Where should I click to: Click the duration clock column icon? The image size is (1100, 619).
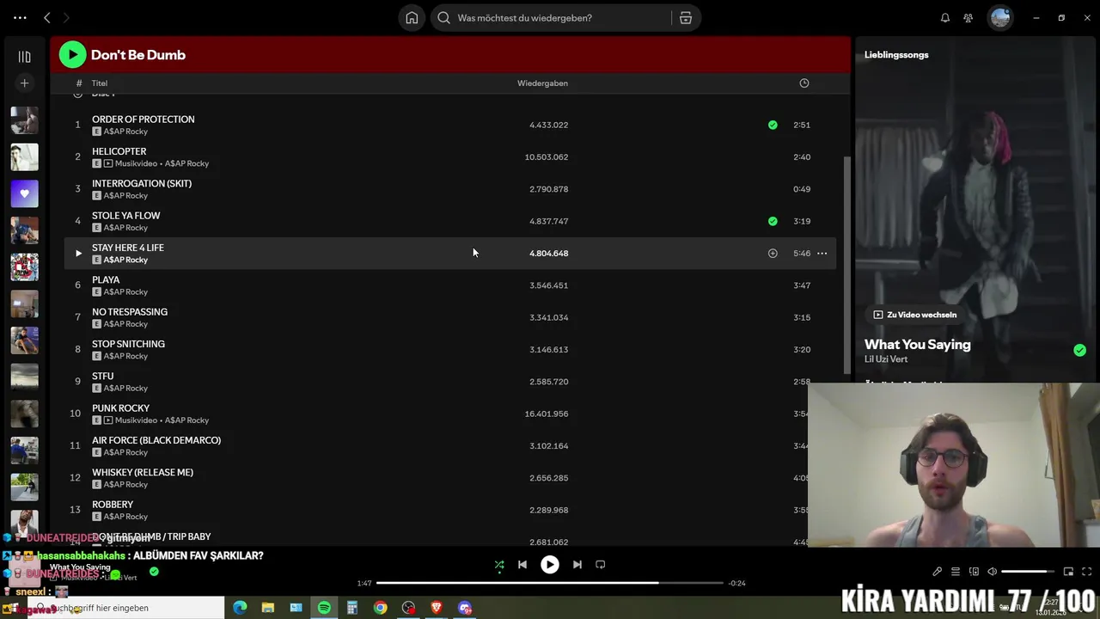pos(804,83)
